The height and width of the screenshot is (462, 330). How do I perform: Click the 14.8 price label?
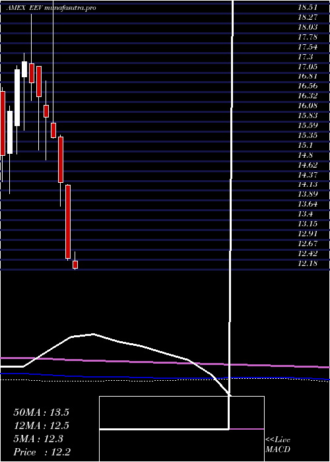click(x=305, y=154)
